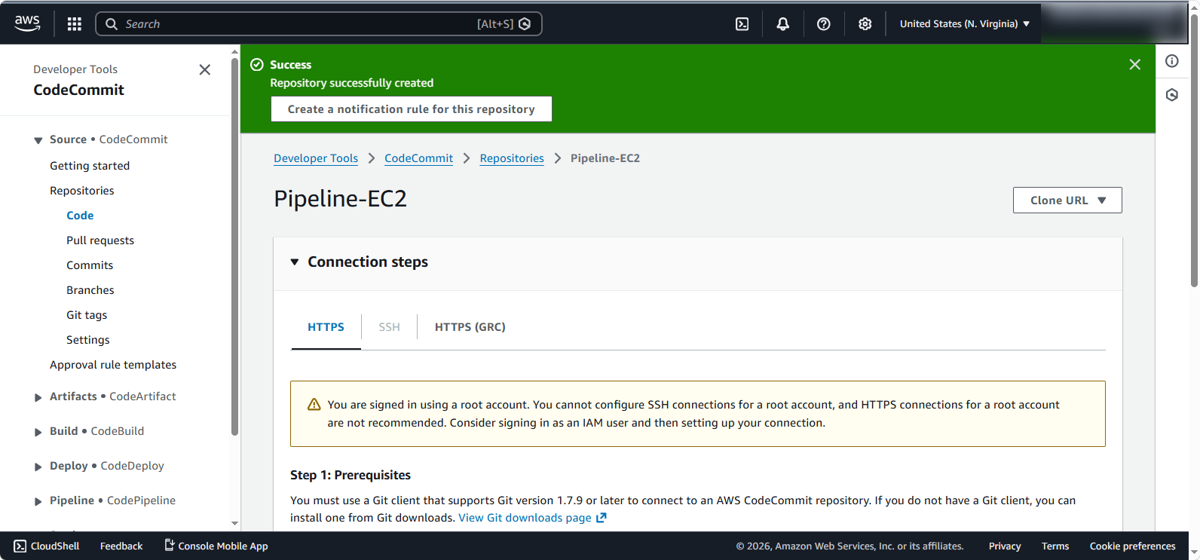The height and width of the screenshot is (560, 1200).
Task: Open Git tags in the sidebar
Action: tap(87, 315)
